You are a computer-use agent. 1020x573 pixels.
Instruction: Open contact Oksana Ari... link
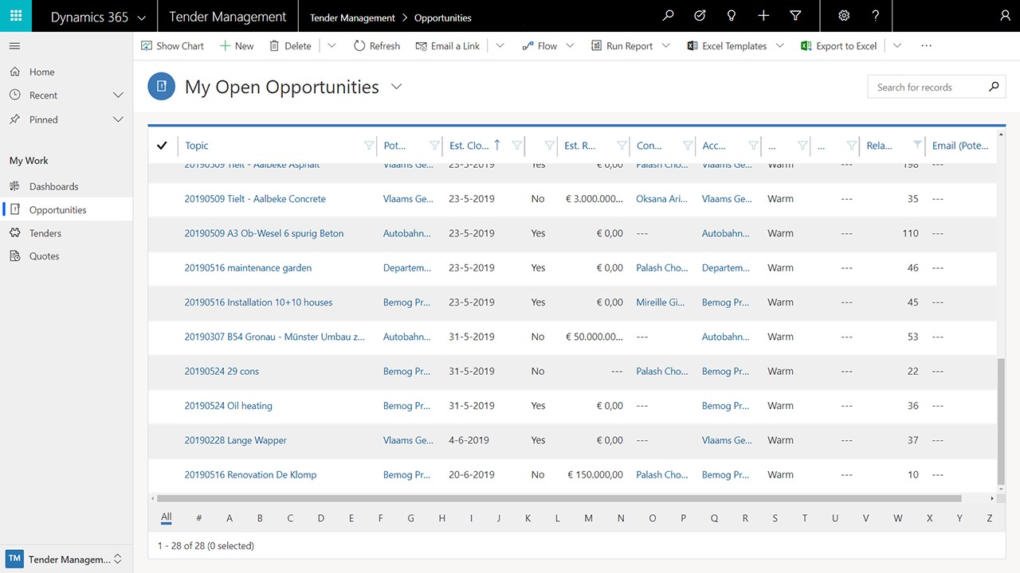[661, 199]
